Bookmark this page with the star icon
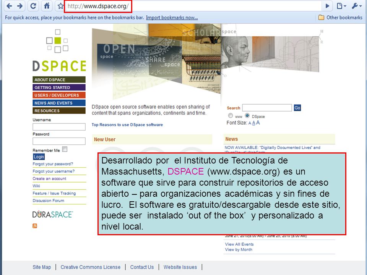The width and height of the screenshot is (367, 275). pyautogui.click(x=60, y=6)
